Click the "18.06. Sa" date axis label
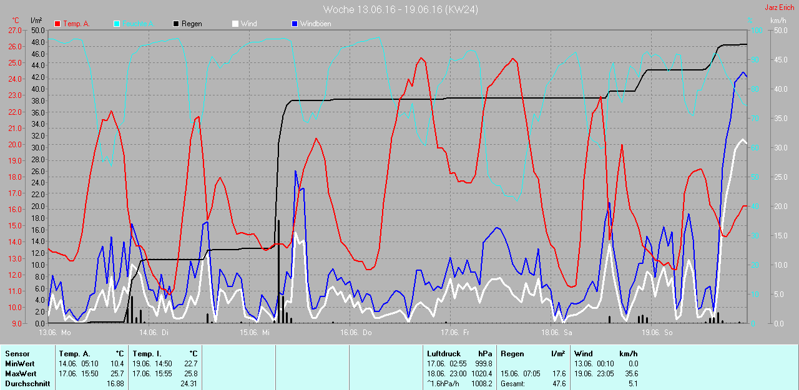 [556, 333]
